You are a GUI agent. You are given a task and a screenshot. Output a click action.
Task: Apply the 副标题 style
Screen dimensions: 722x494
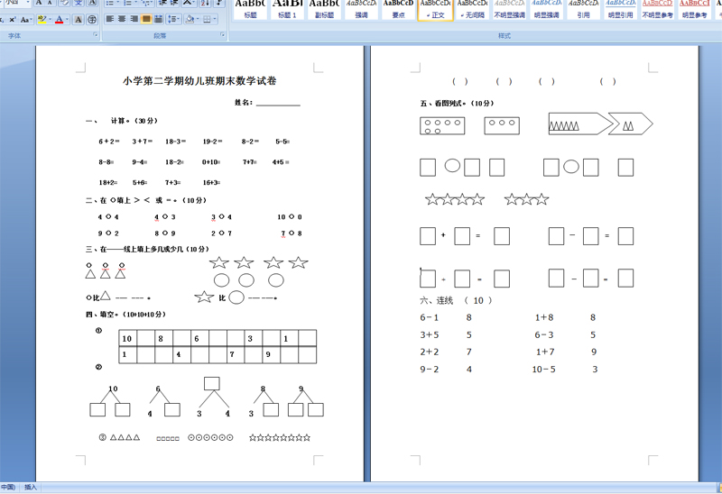(x=324, y=9)
